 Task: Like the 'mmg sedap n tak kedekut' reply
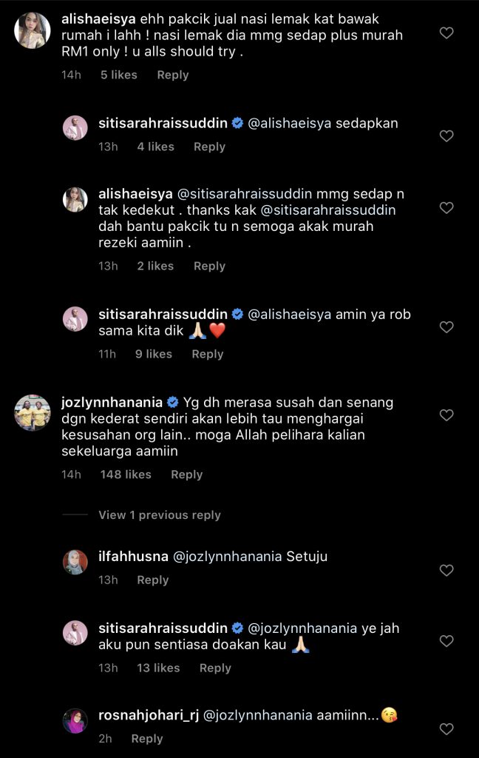pos(446,208)
